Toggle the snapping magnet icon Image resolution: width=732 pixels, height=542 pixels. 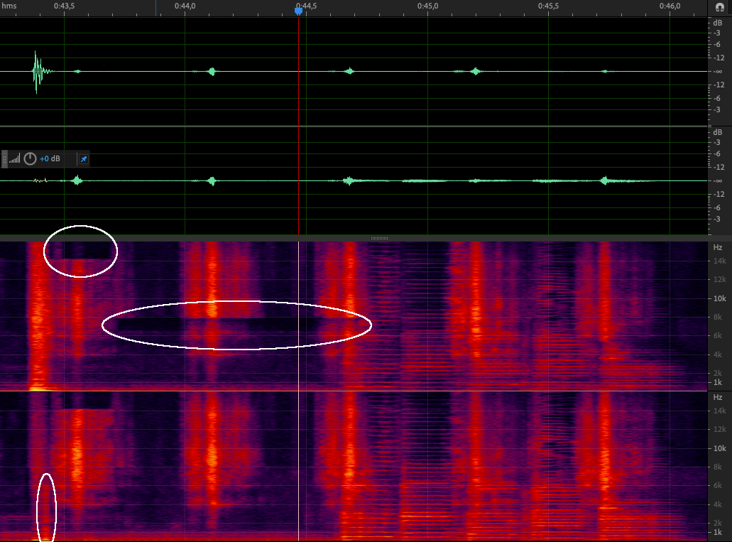(x=719, y=7)
